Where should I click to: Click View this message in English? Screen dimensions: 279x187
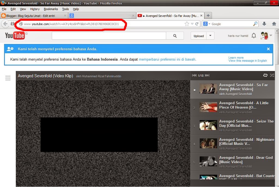pyautogui.click(x=248, y=61)
